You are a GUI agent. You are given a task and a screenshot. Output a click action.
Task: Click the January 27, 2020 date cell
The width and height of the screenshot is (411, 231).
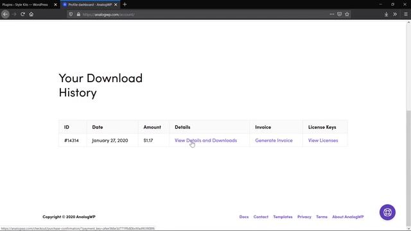[x=112, y=141]
